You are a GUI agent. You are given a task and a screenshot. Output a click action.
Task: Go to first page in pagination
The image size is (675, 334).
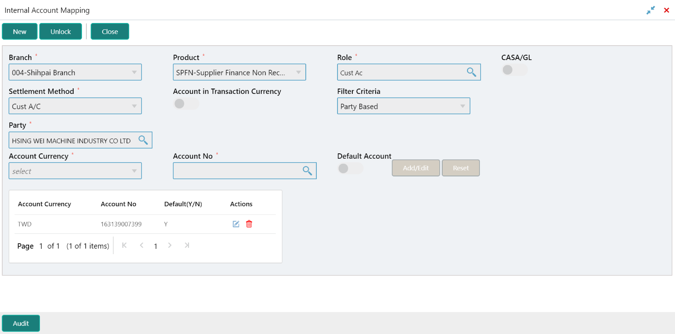point(124,245)
